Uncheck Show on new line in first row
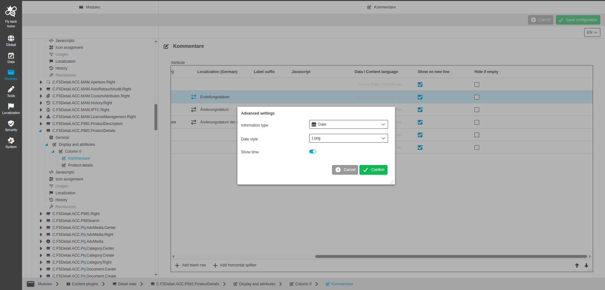The height and width of the screenshot is (290, 605). (420, 84)
